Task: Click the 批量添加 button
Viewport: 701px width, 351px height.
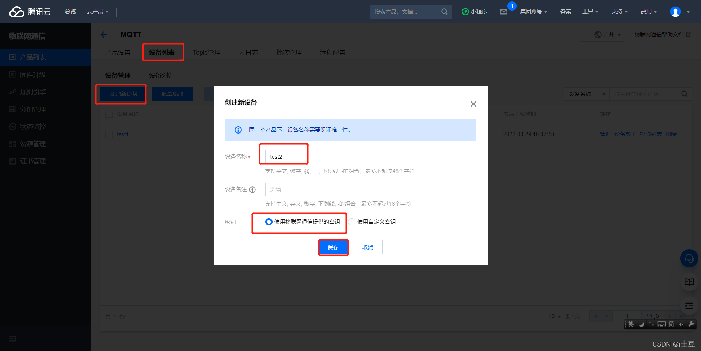Action: coord(172,94)
